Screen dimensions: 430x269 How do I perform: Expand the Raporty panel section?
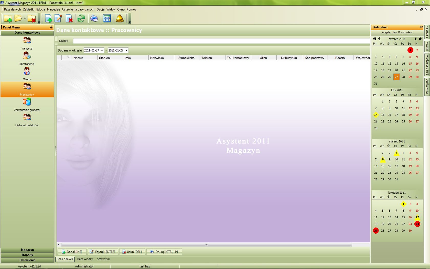coord(27,255)
